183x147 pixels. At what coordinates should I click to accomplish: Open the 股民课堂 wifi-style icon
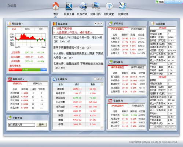point(109,6)
